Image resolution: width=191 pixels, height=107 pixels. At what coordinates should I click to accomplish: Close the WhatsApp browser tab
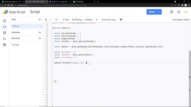click(x=94, y=2)
